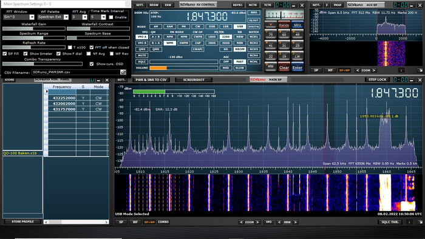Select VFO B

coord(141,43)
